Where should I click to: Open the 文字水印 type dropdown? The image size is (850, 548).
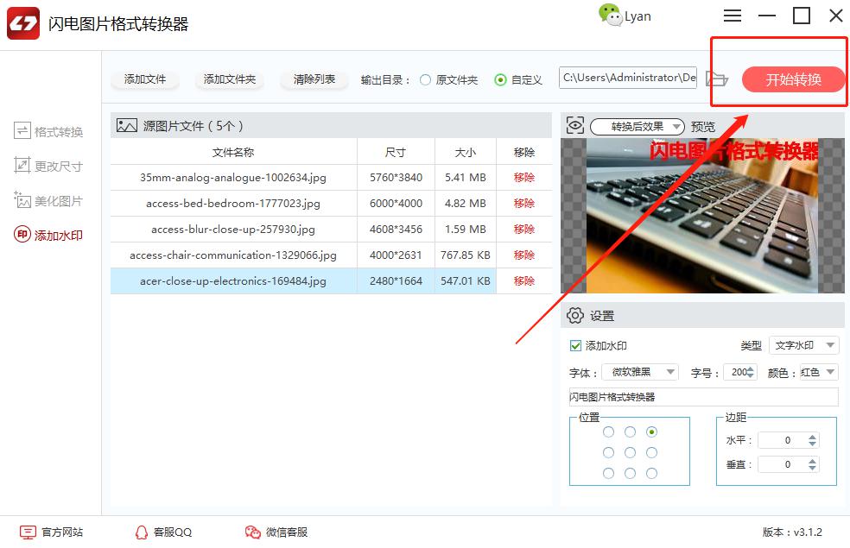[x=804, y=345]
